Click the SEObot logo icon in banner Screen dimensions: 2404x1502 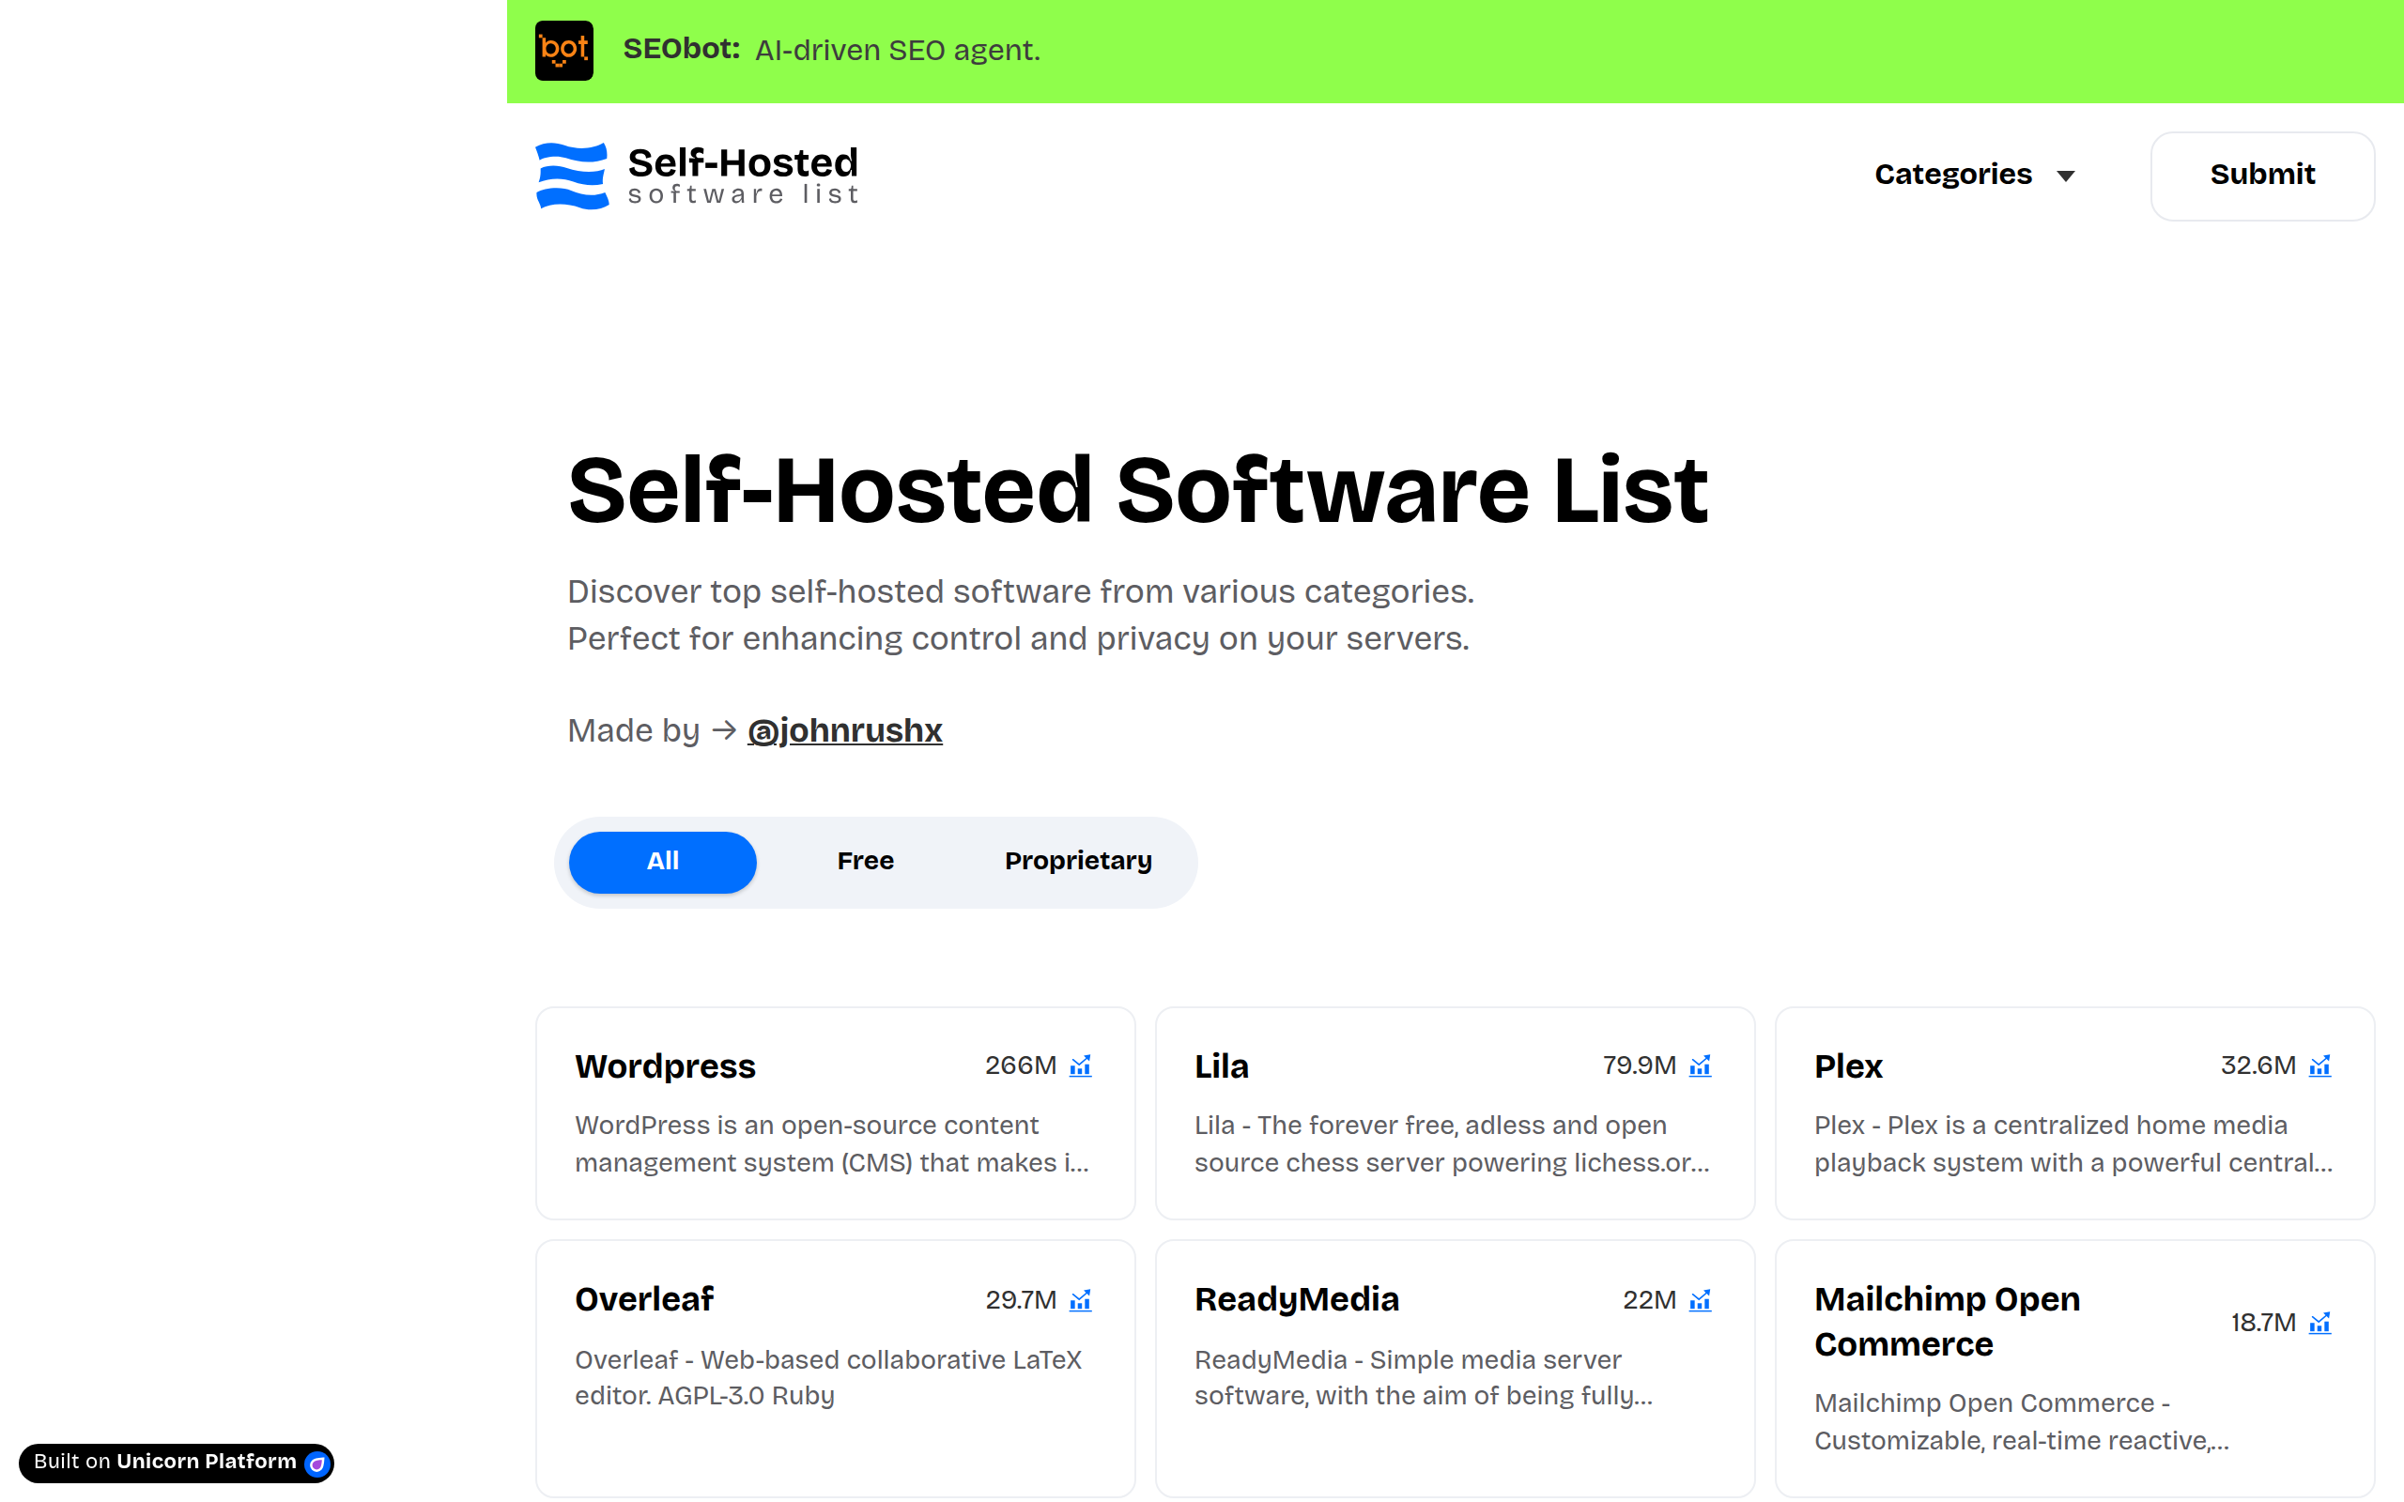tap(564, 50)
